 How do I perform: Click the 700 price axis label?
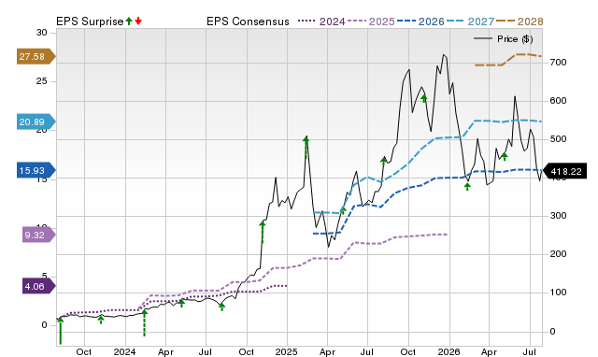point(558,63)
